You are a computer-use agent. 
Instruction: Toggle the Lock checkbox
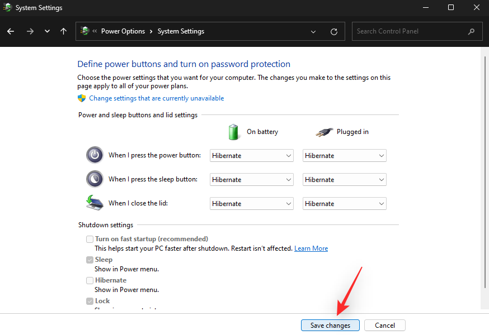tap(90, 301)
